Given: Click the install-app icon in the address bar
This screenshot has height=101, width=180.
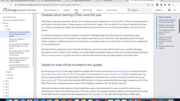Looking at the screenshot, I should coord(148,5).
